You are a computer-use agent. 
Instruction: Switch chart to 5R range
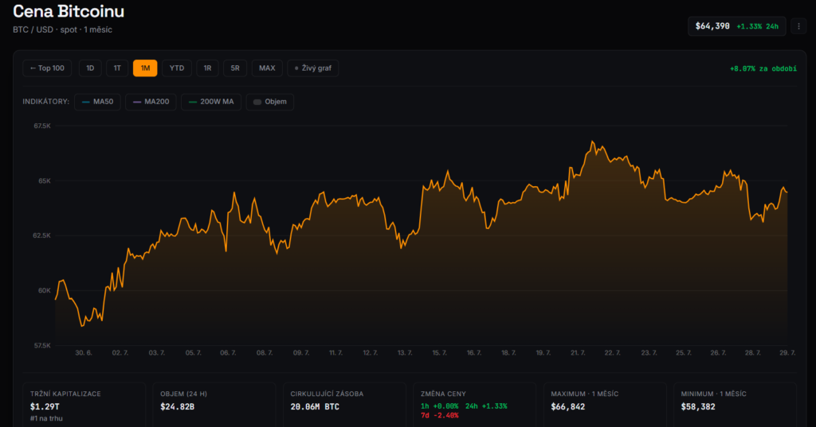point(235,68)
